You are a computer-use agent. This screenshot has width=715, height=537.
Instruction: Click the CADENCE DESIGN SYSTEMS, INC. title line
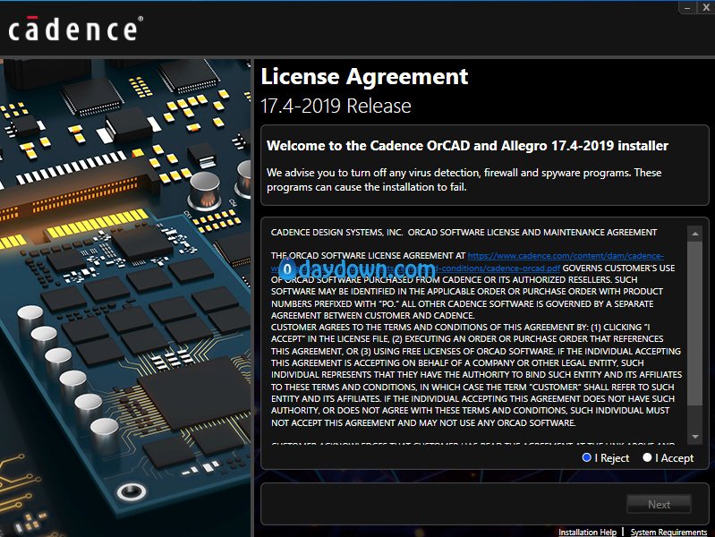click(464, 232)
